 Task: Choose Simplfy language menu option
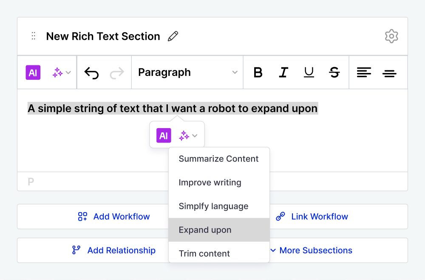(219, 206)
